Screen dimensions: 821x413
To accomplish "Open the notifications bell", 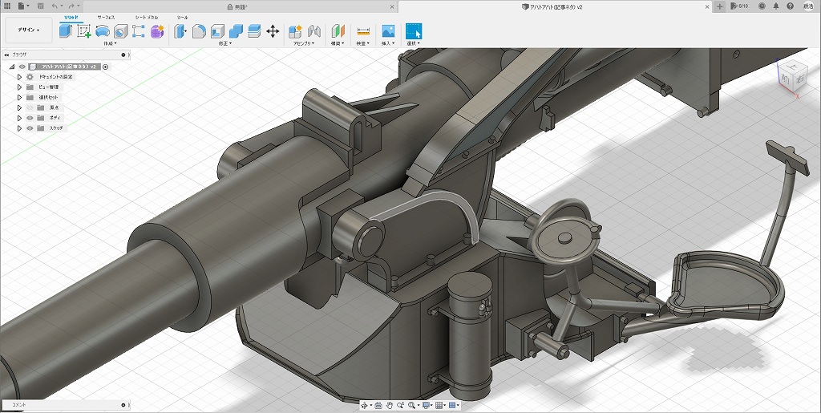I will tap(775, 6).
